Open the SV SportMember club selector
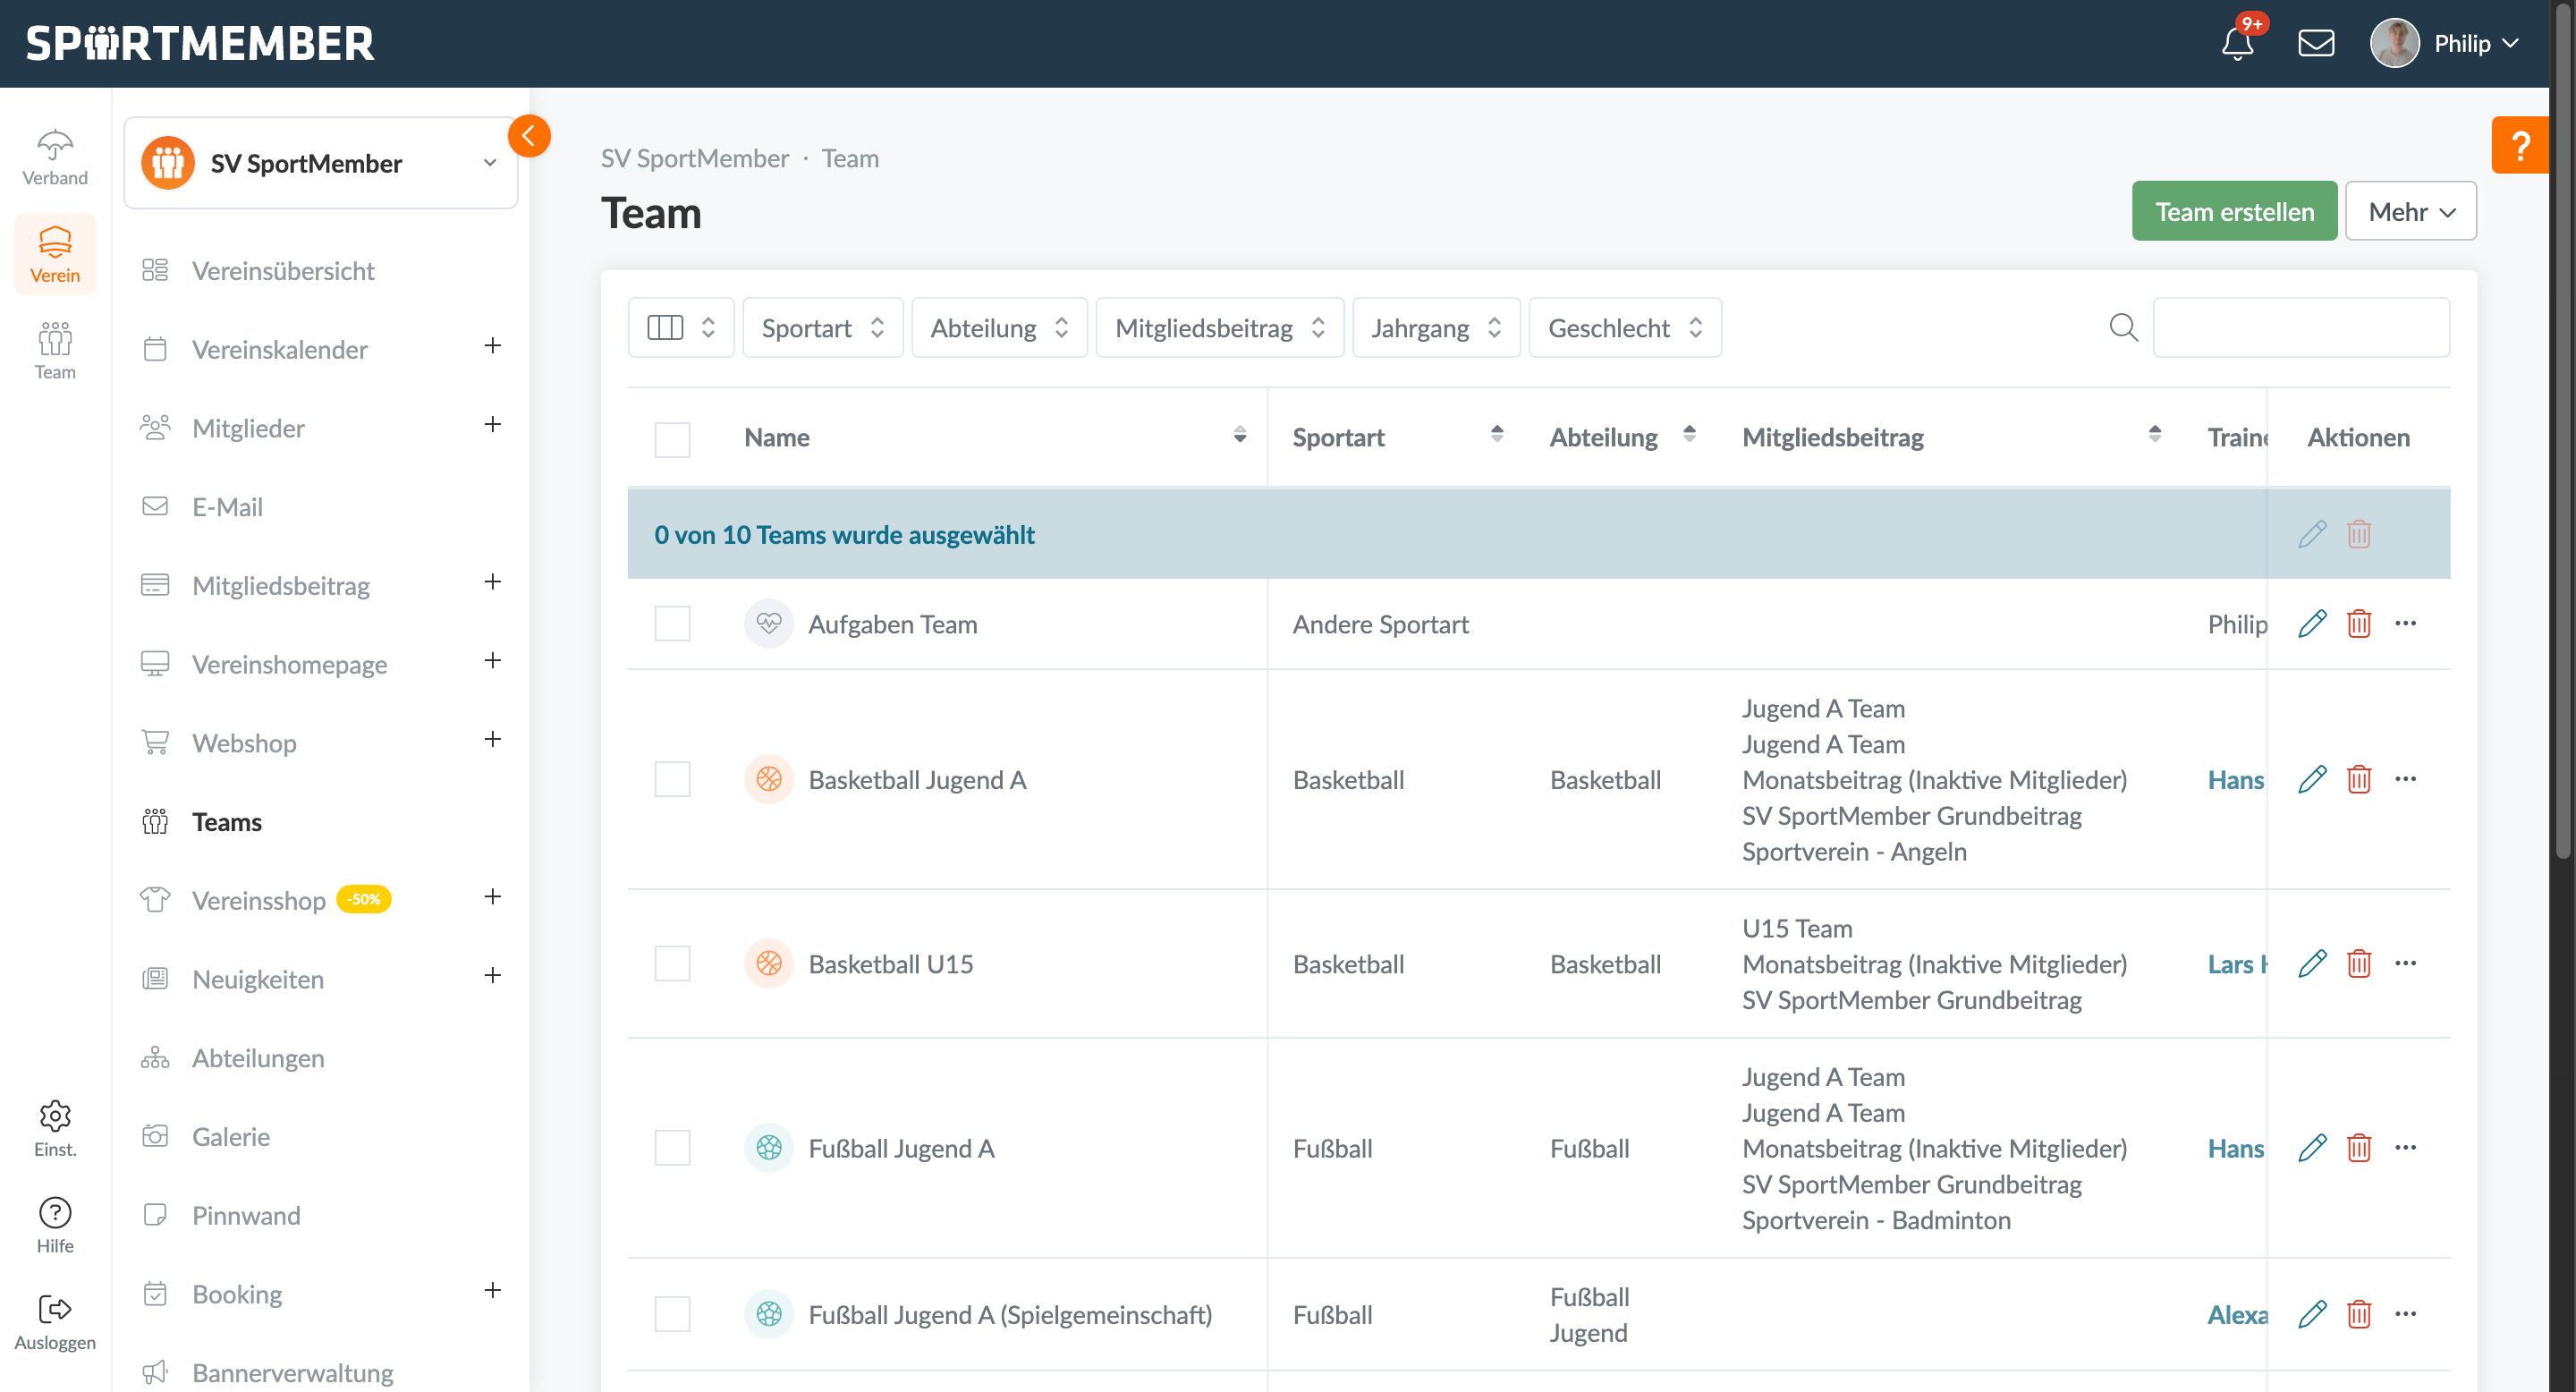The image size is (2576, 1392). [x=320, y=163]
